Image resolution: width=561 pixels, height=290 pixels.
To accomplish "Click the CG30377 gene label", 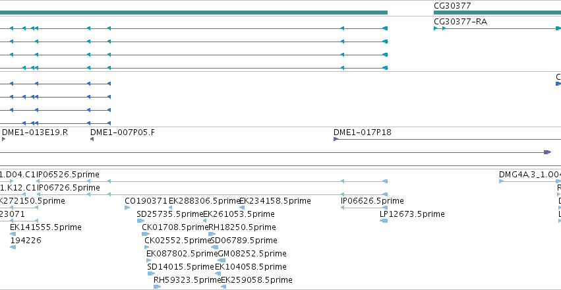I will 452,6.
